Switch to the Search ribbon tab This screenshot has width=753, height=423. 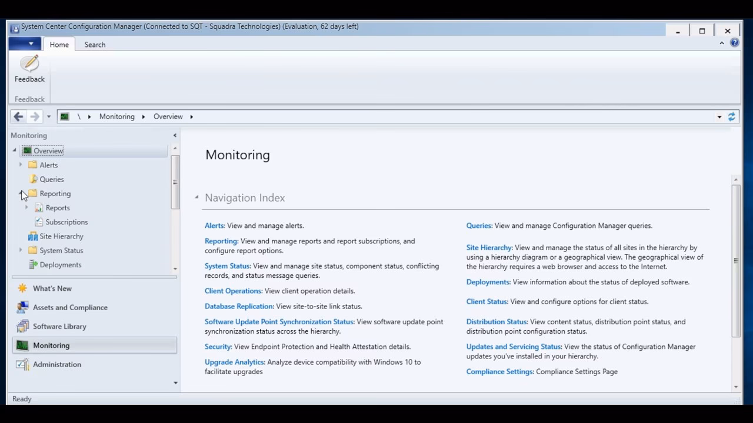coord(95,45)
